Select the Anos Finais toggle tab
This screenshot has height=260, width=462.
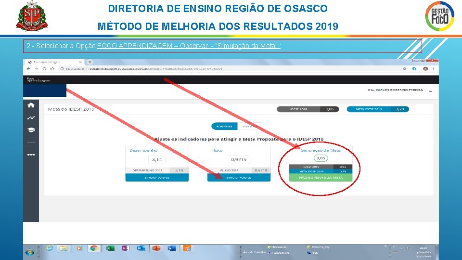(225, 127)
